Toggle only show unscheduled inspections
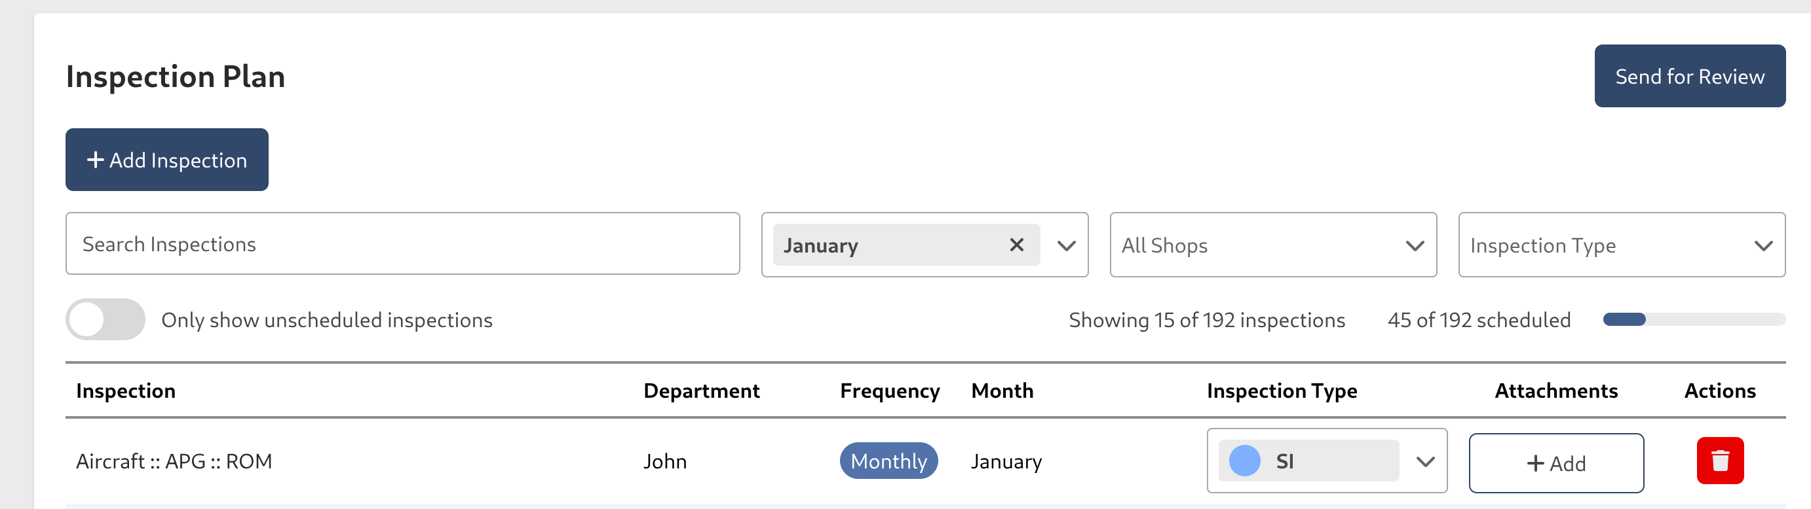 pyautogui.click(x=105, y=319)
